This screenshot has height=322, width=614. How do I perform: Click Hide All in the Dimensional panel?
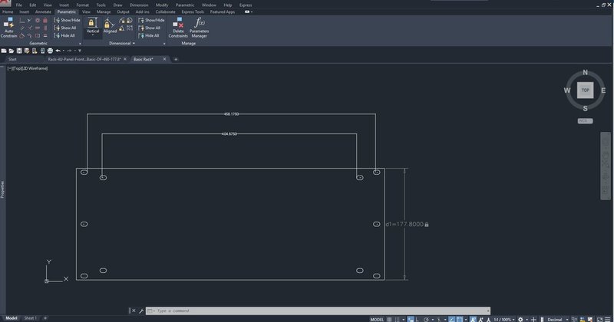point(150,35)
